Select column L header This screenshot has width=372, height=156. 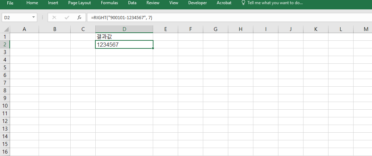[x=341, y=29]
